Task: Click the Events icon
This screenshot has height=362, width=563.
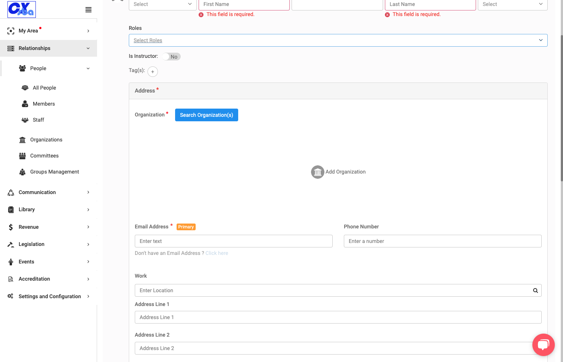Action: (11, 262)
